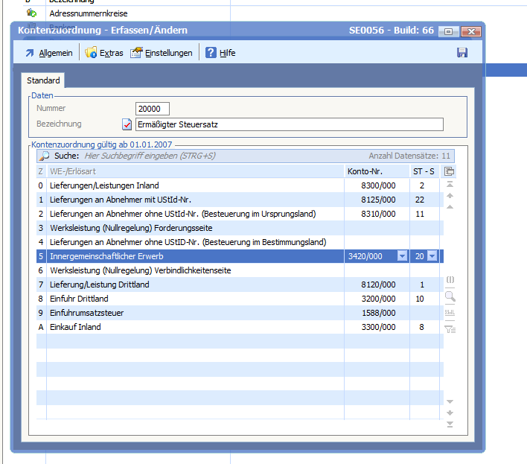Open the Einstellungen menu
The height and width of the screenshot is (464, 527).
coord(162,53)
